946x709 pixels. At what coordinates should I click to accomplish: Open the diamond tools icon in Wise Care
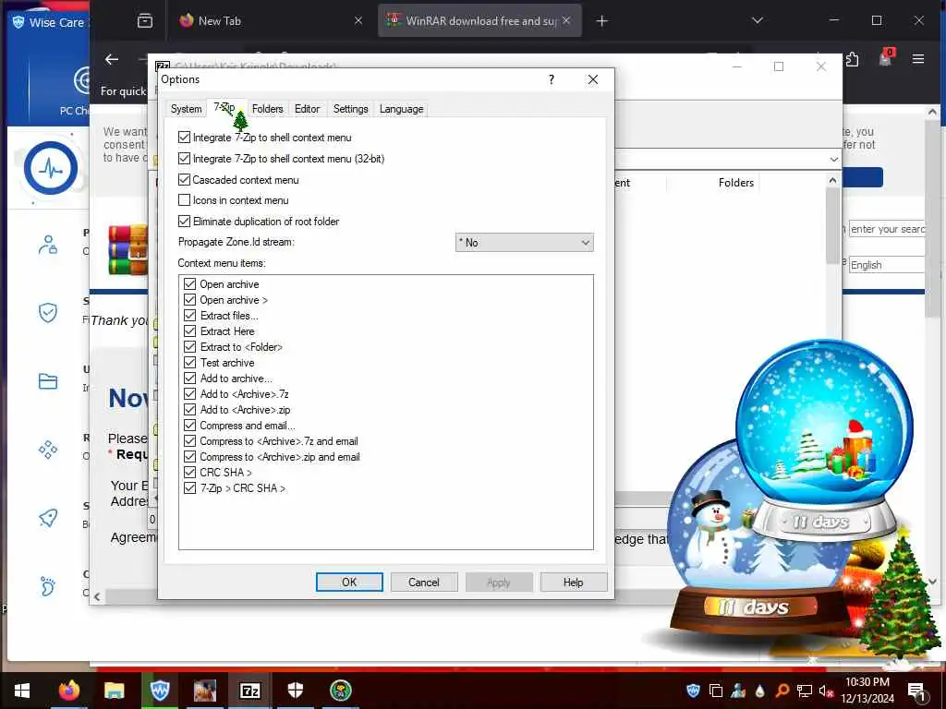(x=48, y=450)
